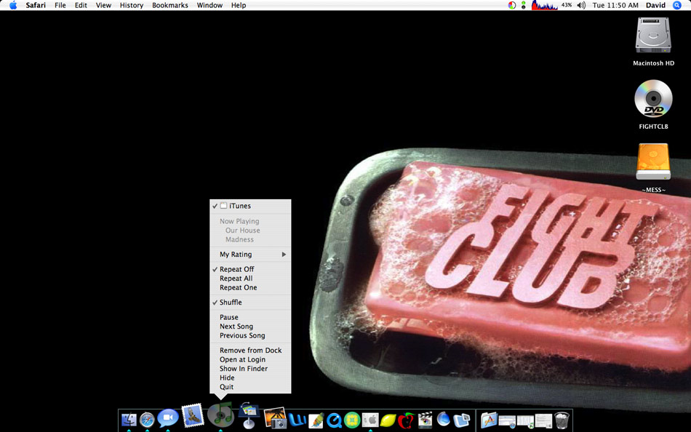
Task: Select FIGHTCLB DVD desktop icon
Action: pos(653,99)
